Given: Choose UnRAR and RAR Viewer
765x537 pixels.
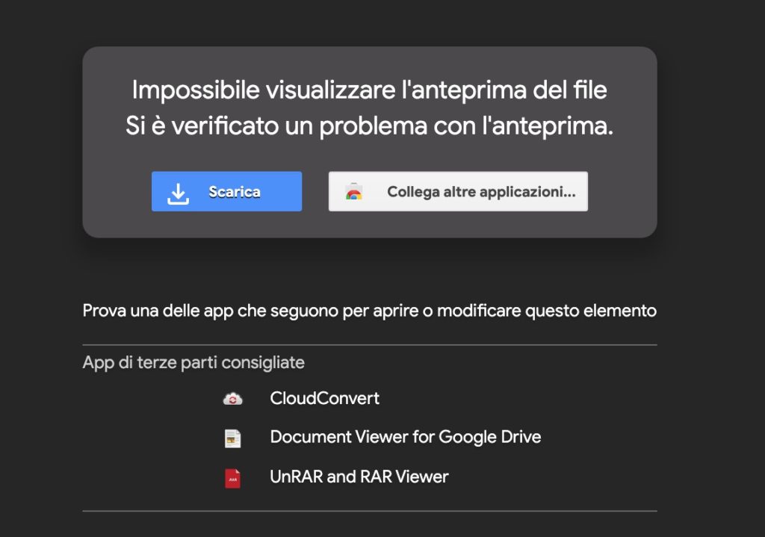Looking at the screenshot, I should (x=359, y=477).
